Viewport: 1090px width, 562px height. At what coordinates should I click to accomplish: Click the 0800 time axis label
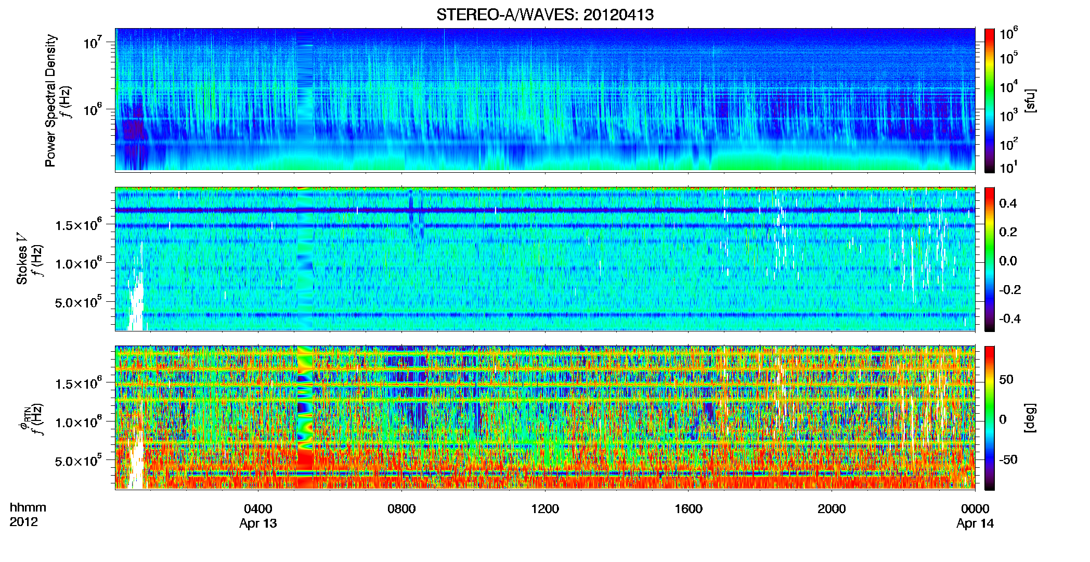click(401, 509)
